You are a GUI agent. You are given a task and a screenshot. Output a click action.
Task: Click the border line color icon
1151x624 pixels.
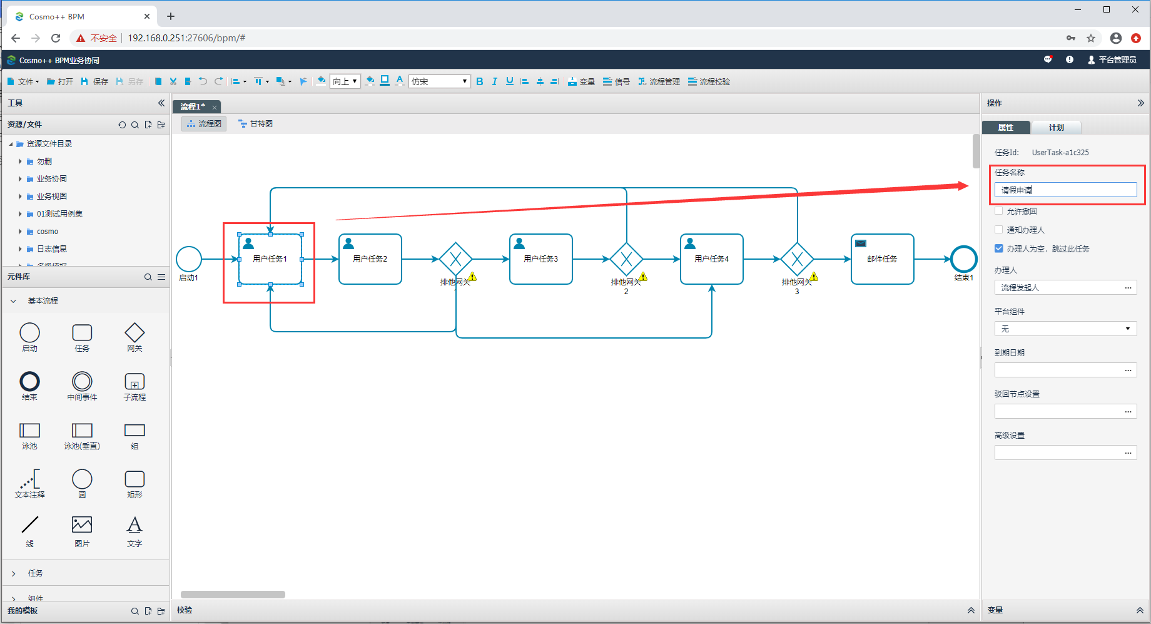(385, 81)
